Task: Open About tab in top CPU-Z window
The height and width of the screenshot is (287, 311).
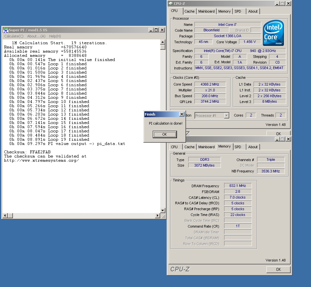Action: click(253, 11)
